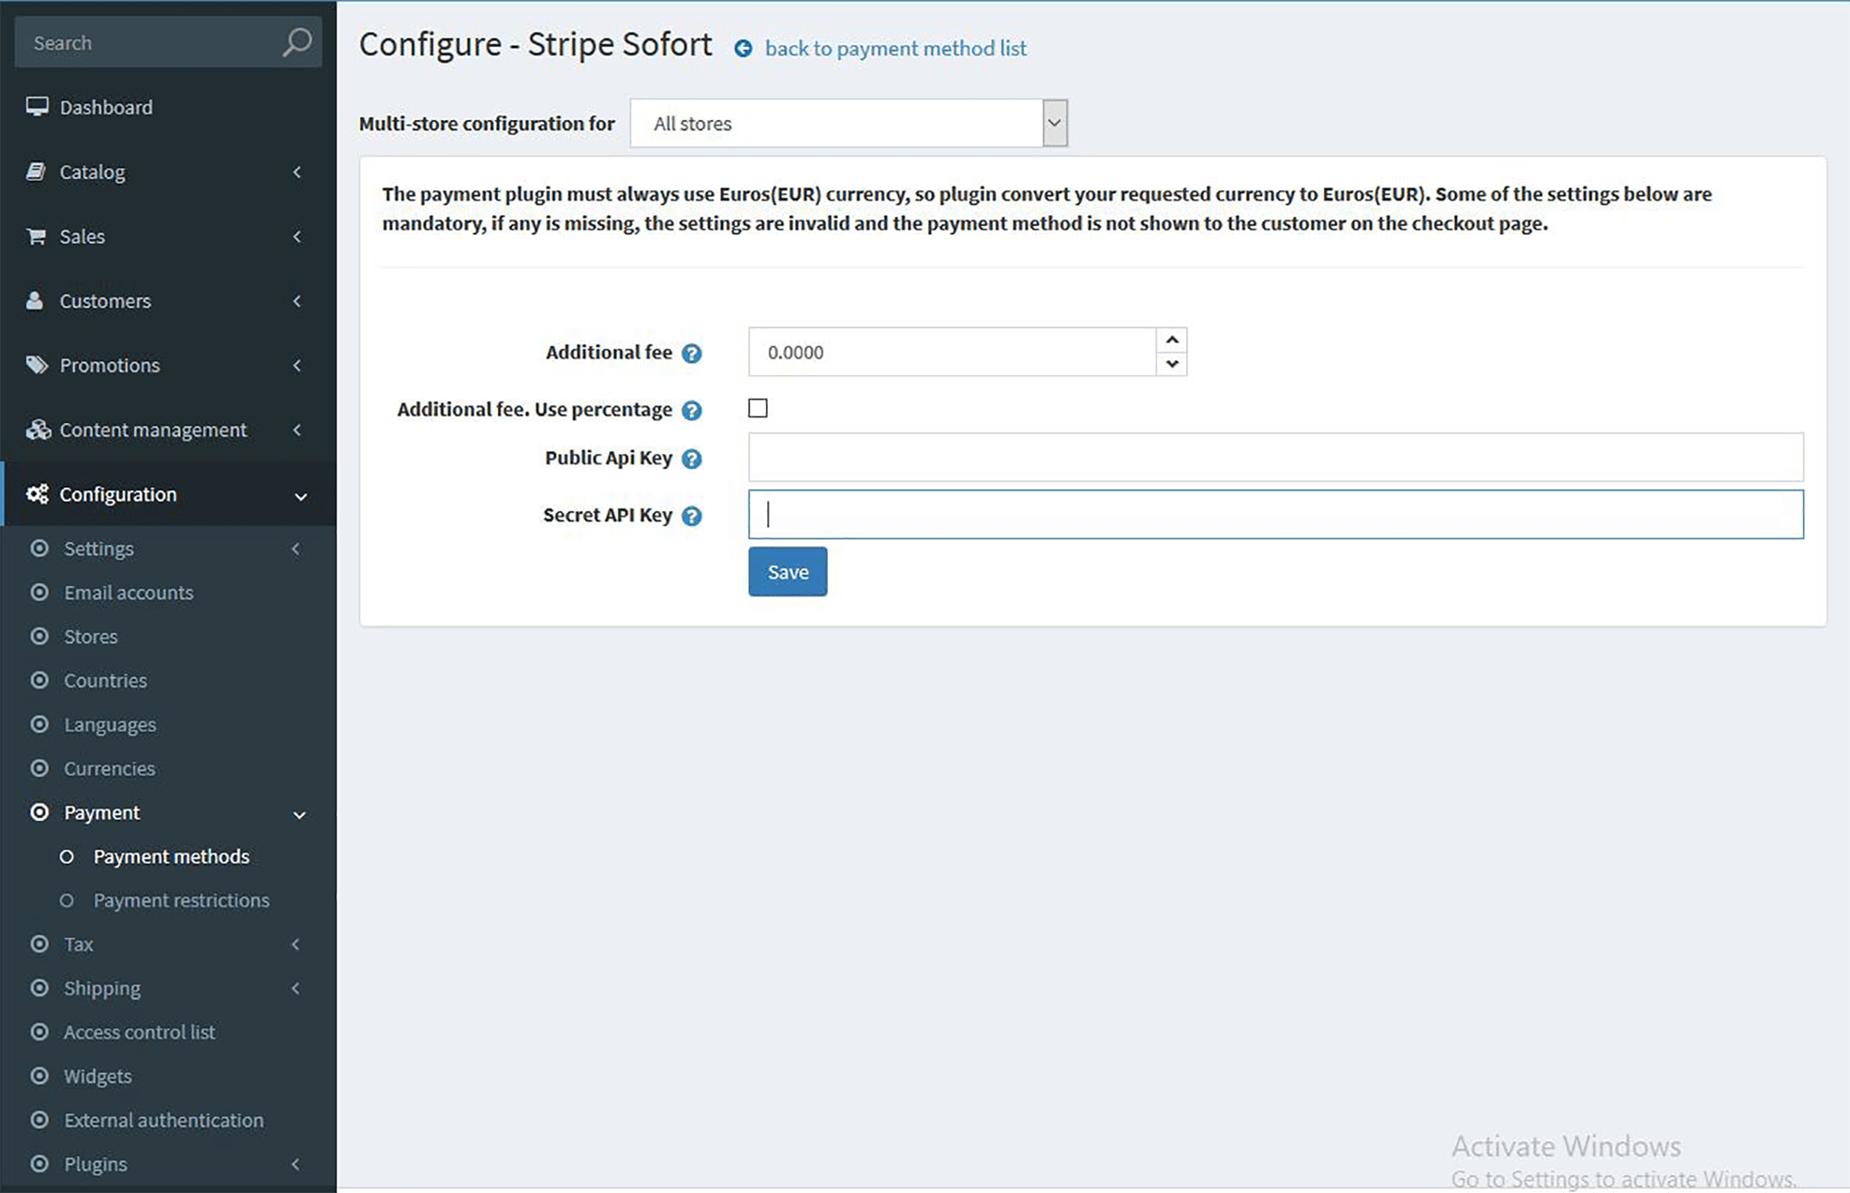
Task: Open Email accounts in Configuration
Action: pos(128,593)
